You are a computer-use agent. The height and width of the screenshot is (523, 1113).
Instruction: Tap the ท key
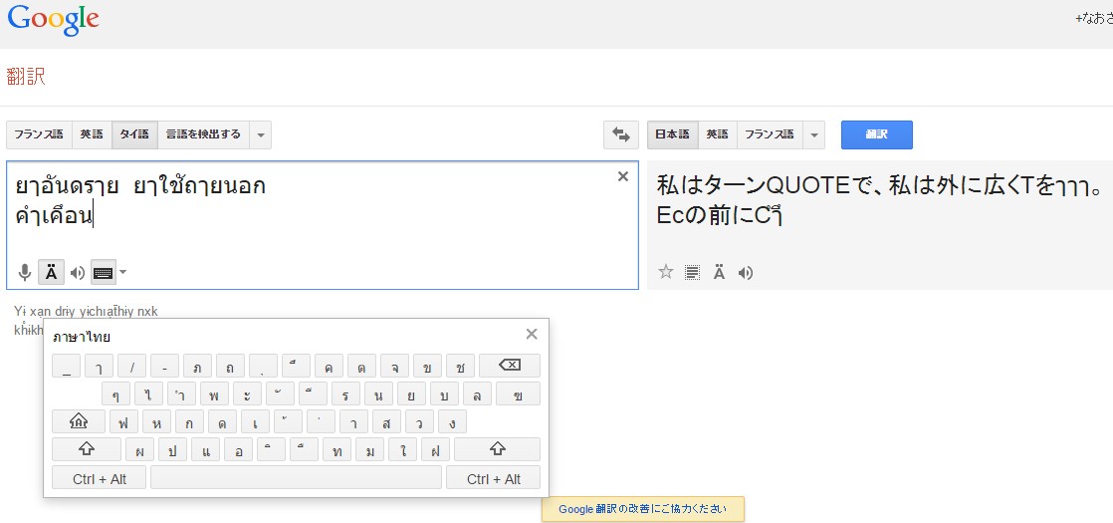pos(337,449)
